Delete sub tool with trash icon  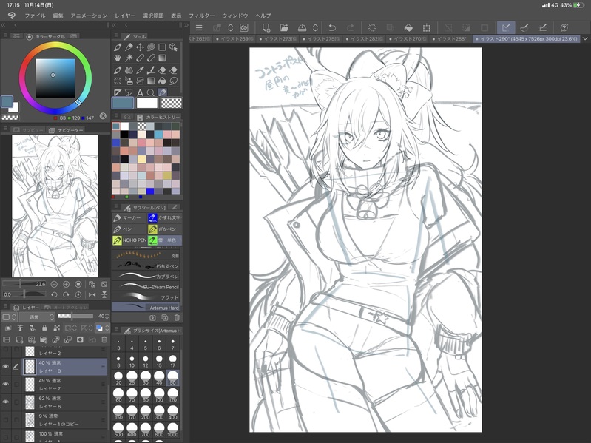[x=176, y=318]
